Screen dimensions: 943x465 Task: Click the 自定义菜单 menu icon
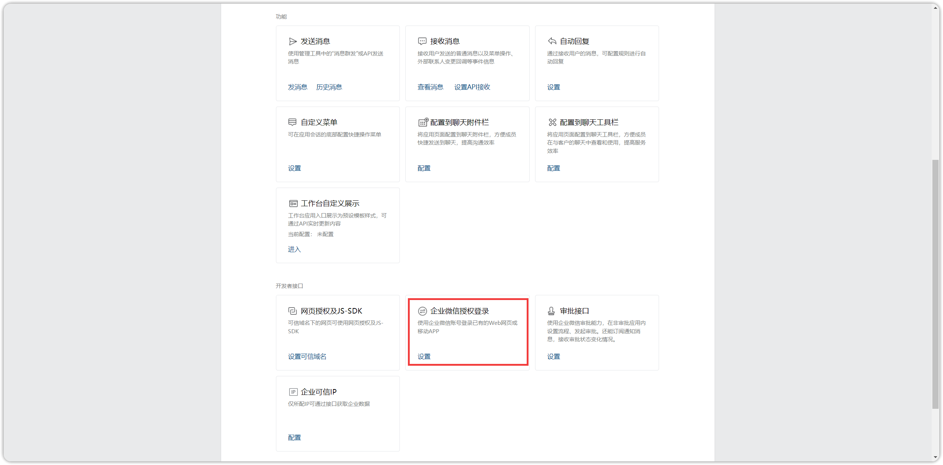(x=292, y=122)
